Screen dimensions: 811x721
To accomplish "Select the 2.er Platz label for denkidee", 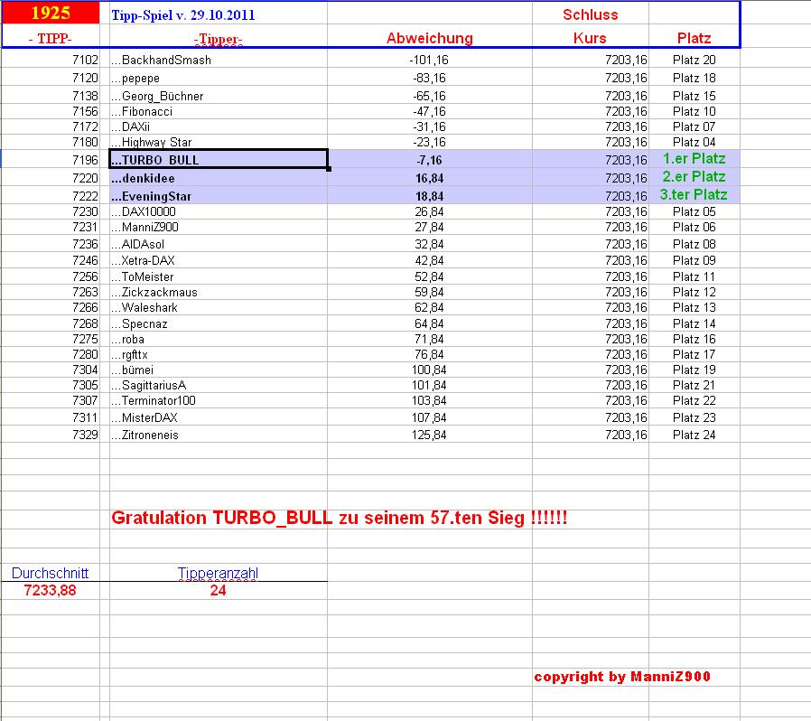I will tap(694, 179).
